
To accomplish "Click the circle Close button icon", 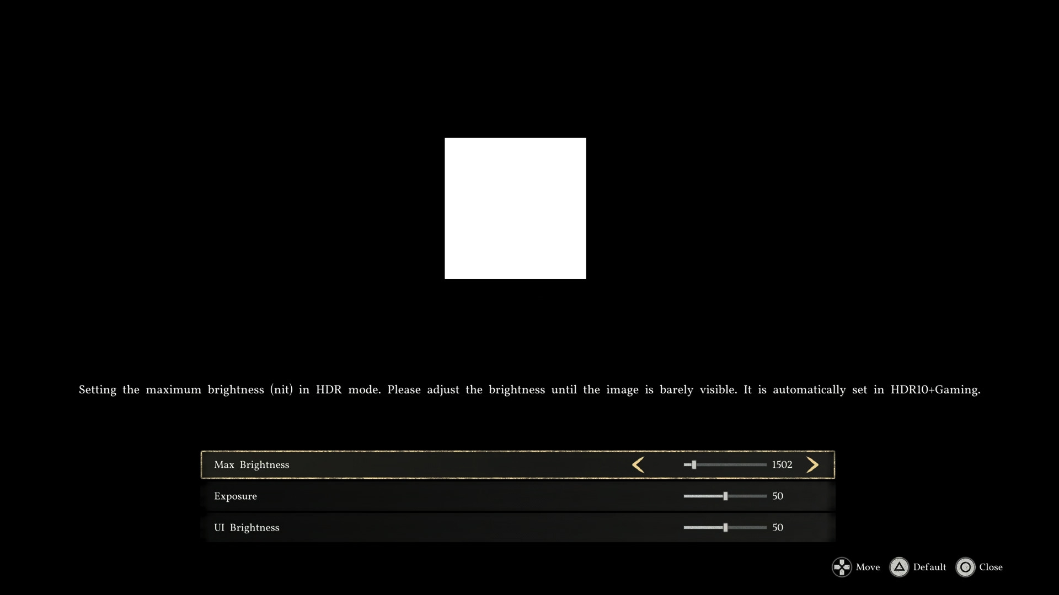I will coord(965,567).
